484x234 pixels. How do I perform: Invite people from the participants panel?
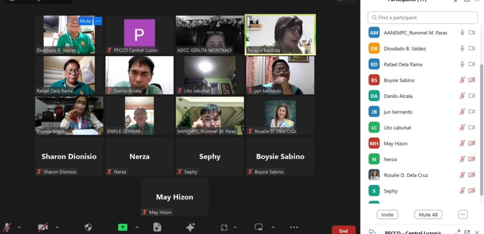tap(388, 215)
